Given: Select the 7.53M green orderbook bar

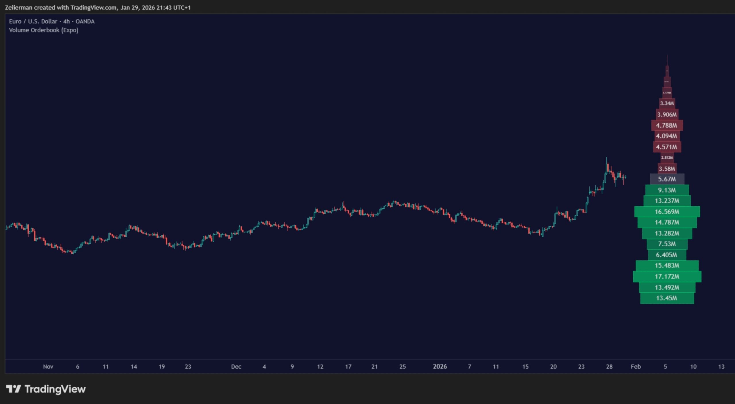Looking at the screenshot, I should pyautogui.click(x=667, y=244).
